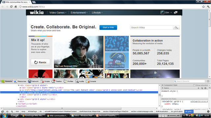Switch to the Resources panel
This screenshot has height=118, width=211.
click(x=20, y=81)
